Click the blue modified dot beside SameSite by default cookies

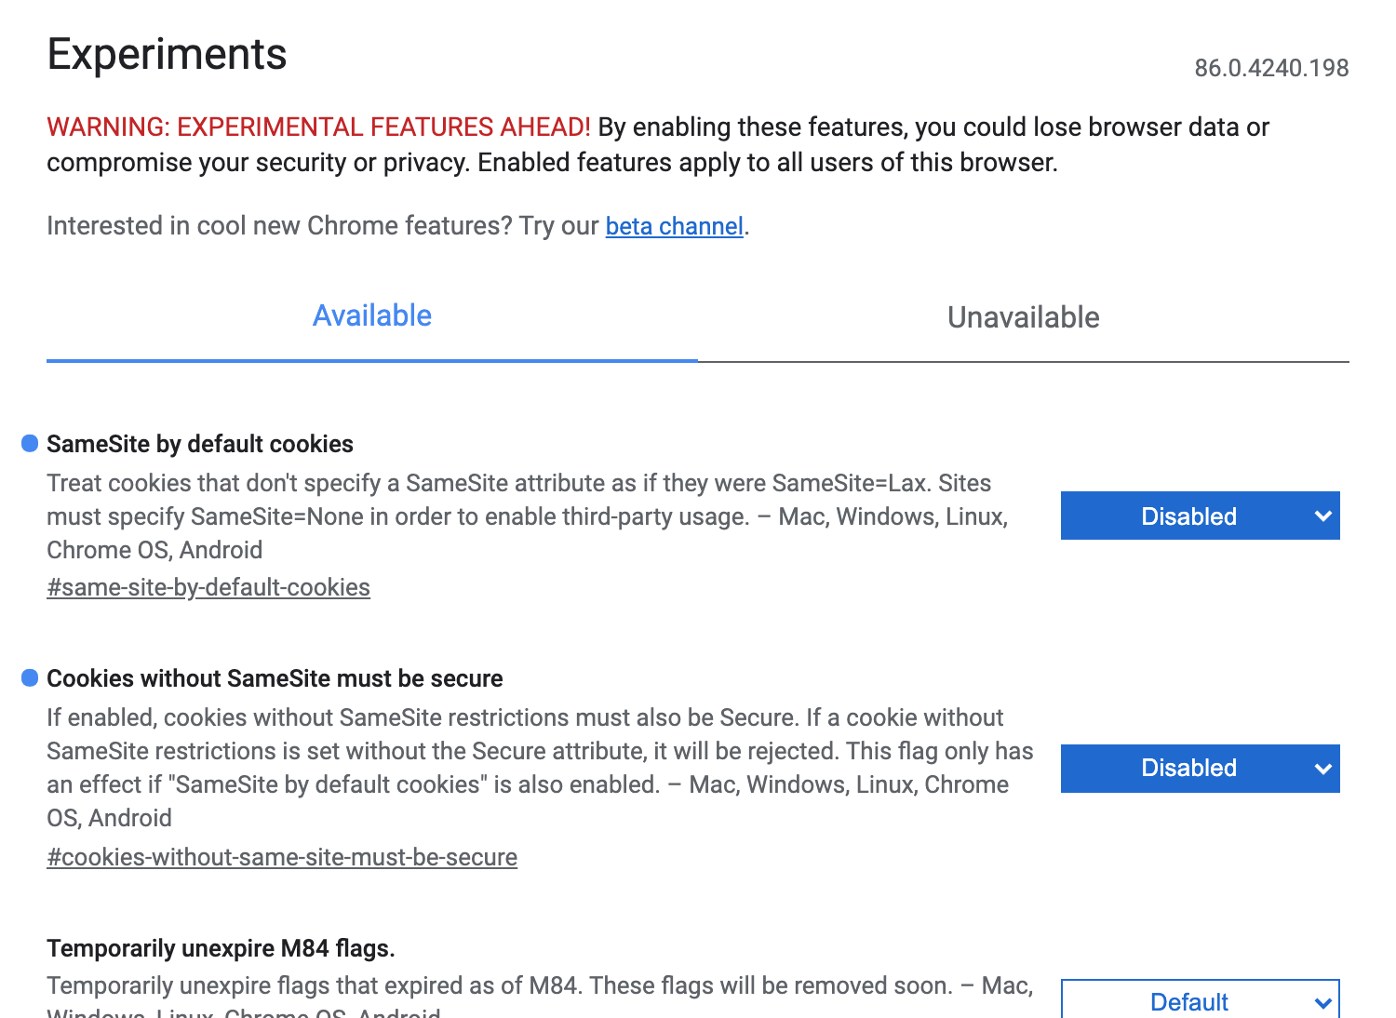click(x=30, y=444)
